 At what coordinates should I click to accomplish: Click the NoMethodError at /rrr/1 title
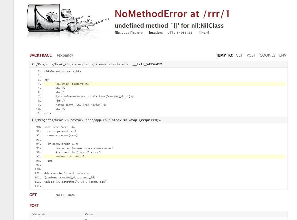pos(172,14)
